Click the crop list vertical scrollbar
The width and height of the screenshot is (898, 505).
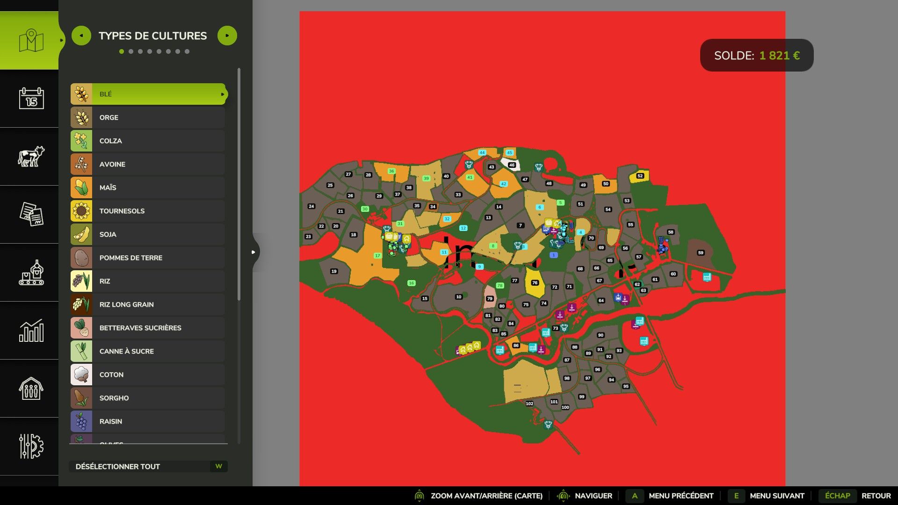click(x=239, y=185)
